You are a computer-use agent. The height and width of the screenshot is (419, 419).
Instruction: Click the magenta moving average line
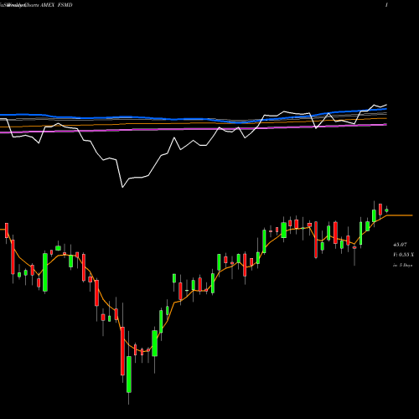193,129
